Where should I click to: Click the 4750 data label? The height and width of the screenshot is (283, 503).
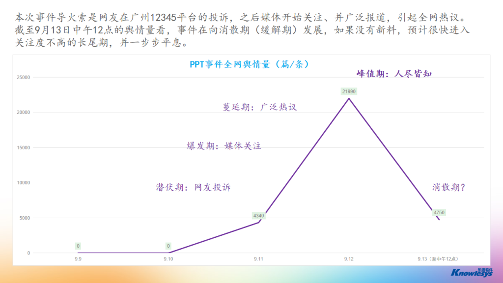click(439, 212)
